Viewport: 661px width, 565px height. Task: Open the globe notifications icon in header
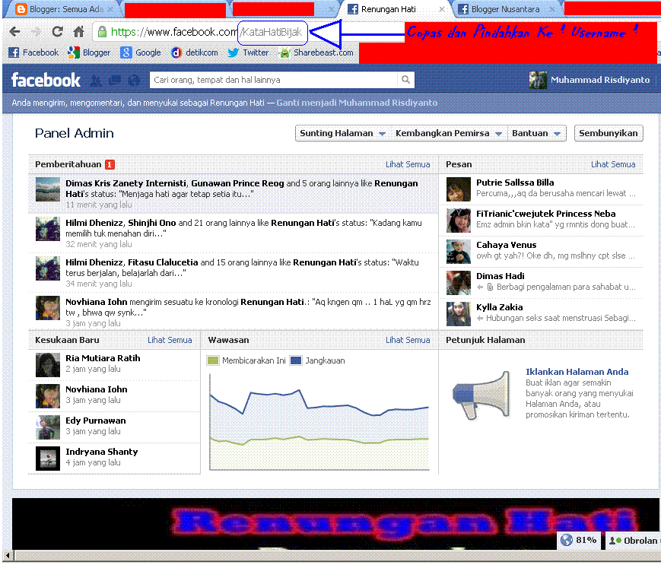pos(134,81)
